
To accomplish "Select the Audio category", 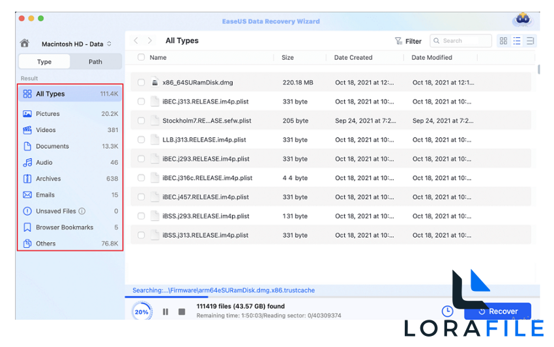I will pos(70,162).
